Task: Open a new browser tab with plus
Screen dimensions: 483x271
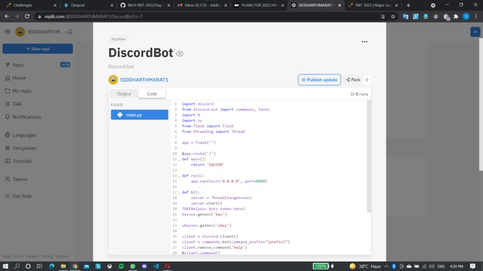Action: click(x=409, y=5)
